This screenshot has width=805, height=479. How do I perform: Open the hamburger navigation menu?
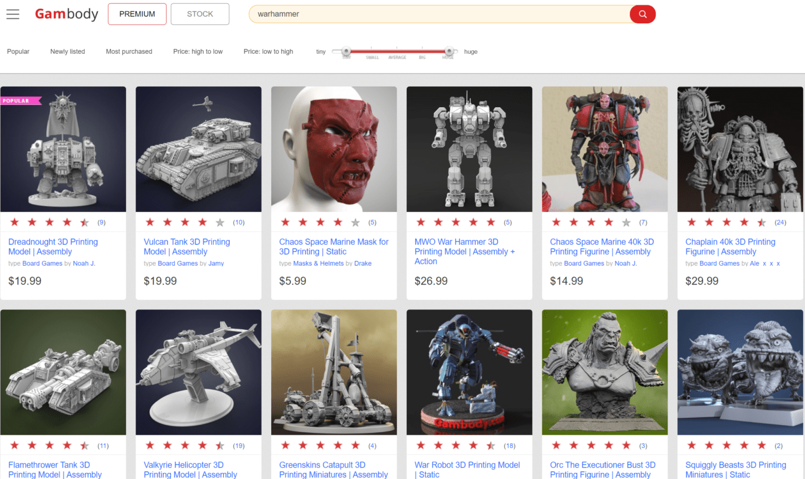click(13, 14)
